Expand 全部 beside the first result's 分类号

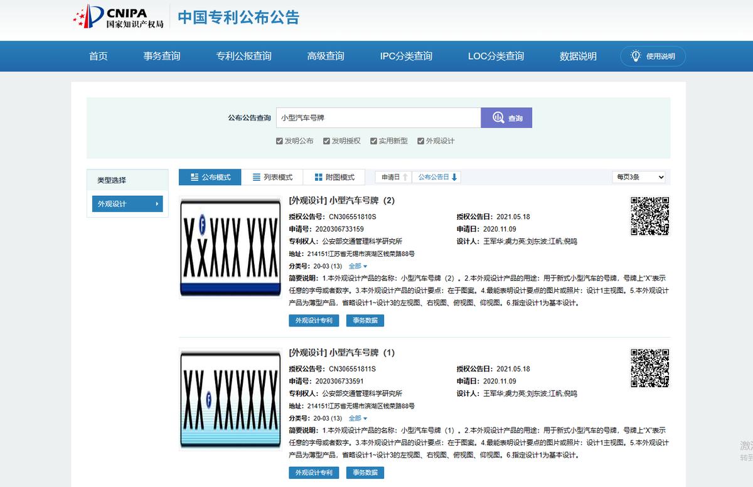pos(355,266)
